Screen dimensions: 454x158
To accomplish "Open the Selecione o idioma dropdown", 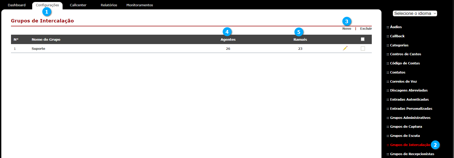I will click(415, 13).
